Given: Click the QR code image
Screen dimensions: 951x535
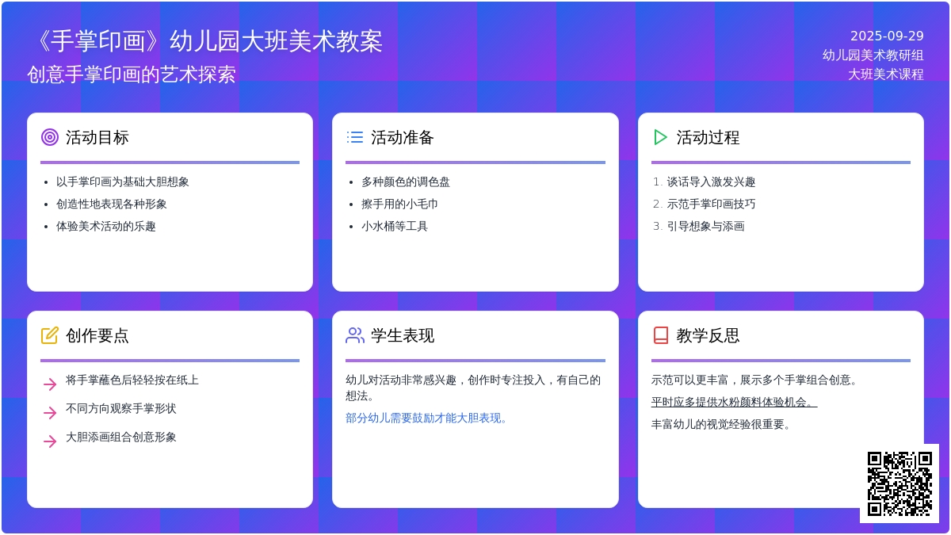Looking at the screenshot, I should 899,483.
